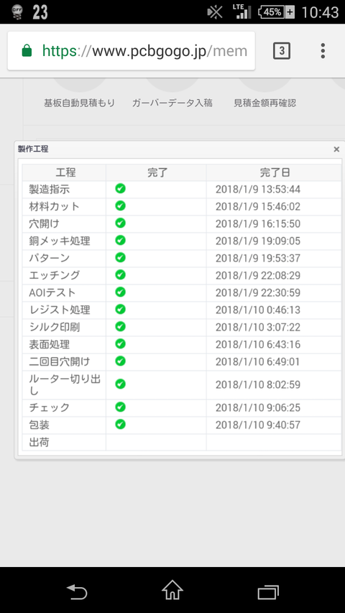Select the date 2018/1/10 3:07:22
The height and width of the screenshot is (613, 345).
point(258,327)
